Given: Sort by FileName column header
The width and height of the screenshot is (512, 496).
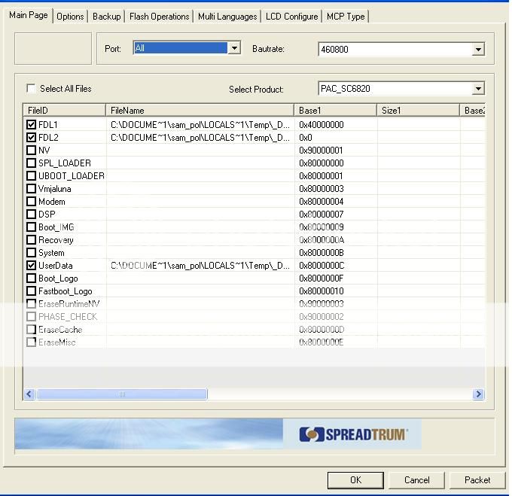Looking at the screenshot, I should tap(200, 111).
